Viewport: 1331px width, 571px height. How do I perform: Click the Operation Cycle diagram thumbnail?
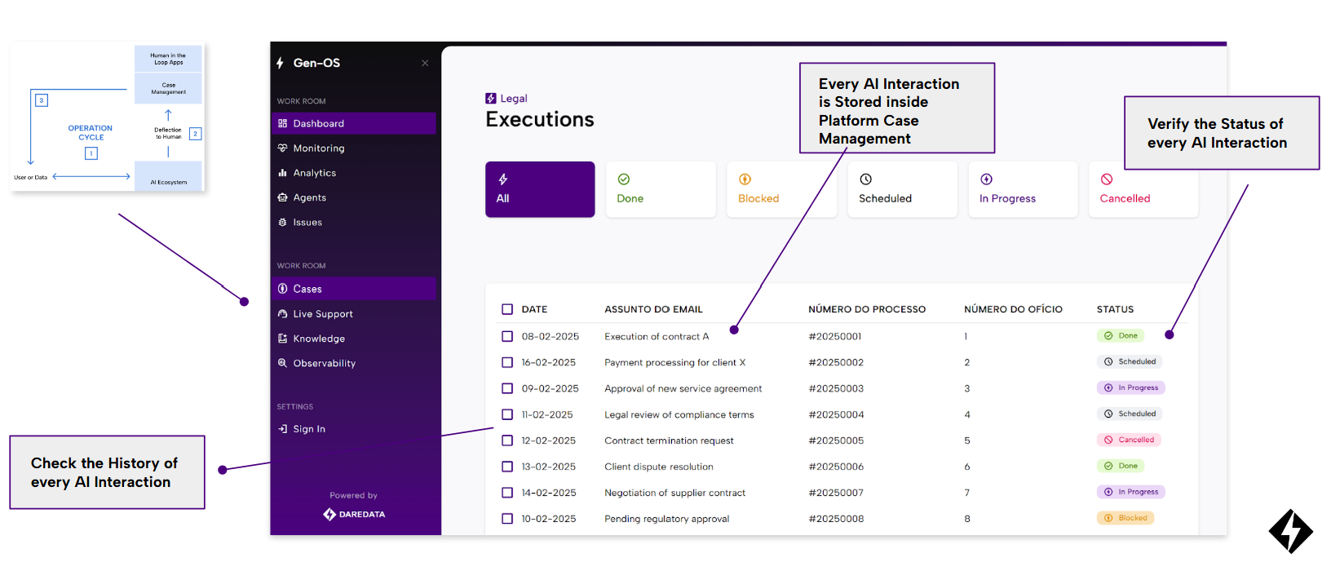pos(108,117)
